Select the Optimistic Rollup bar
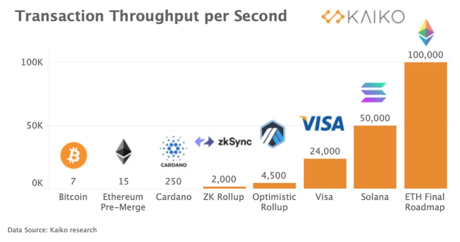This screenshot has height=242, width=460. coord(274,186)
